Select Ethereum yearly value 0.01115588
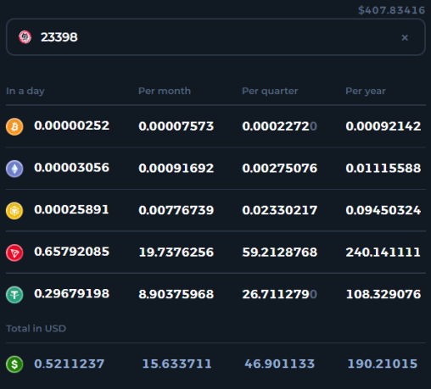431x389 pixels. point(383,169)
